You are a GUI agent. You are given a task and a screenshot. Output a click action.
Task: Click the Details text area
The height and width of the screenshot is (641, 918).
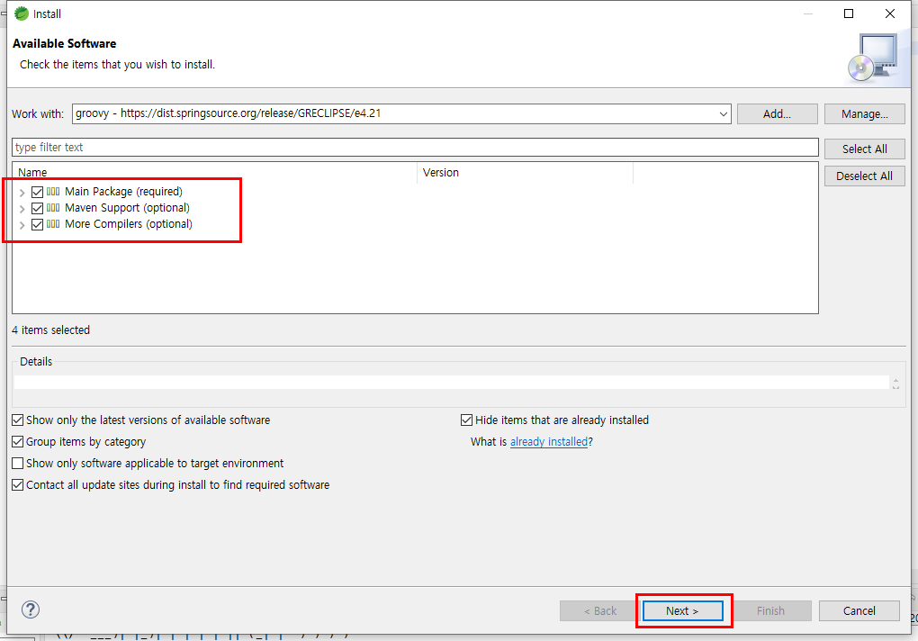452,383
